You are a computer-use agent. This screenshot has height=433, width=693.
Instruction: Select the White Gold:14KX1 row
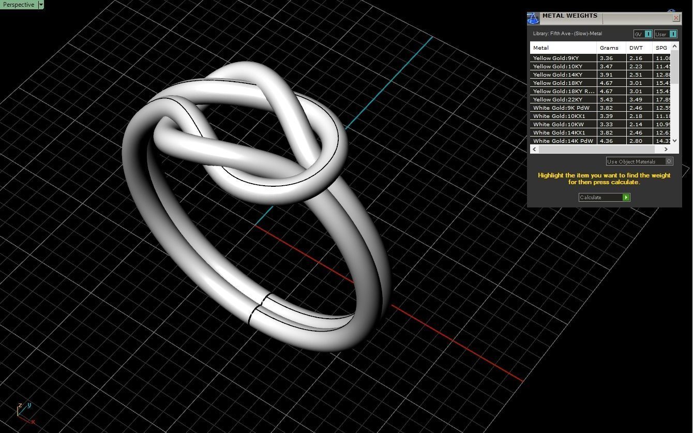(x=600, y=132)
